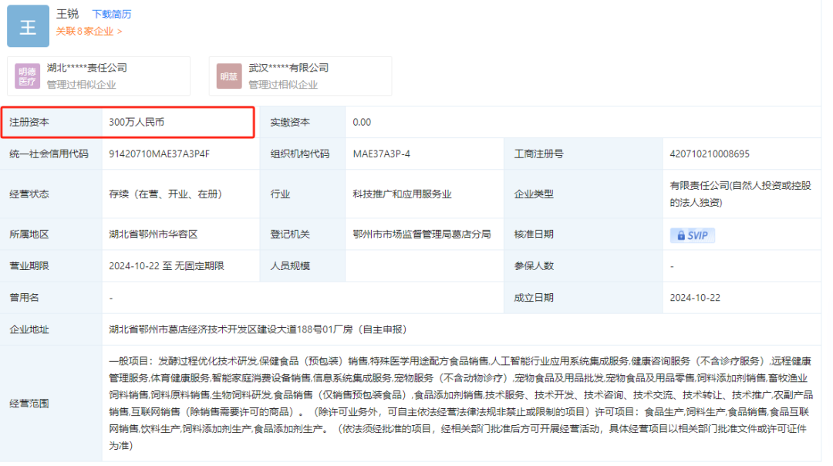The image size is (833, 466).
Task: Click the 实缴资本 value 0.00
Action: 362,122
